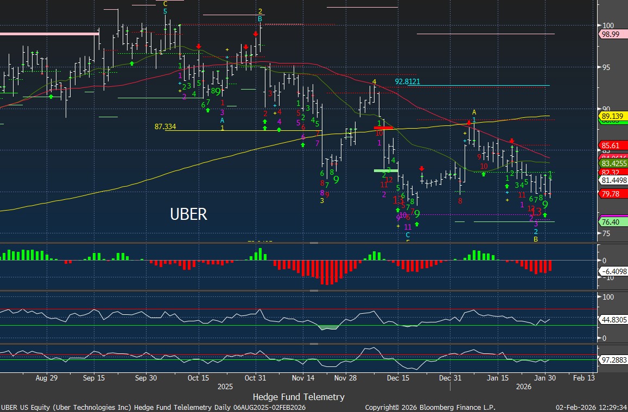The height and width of the screenshot is (412, 628).
Task: Select the 76.40 green price label
Action: tap(611, 222)
